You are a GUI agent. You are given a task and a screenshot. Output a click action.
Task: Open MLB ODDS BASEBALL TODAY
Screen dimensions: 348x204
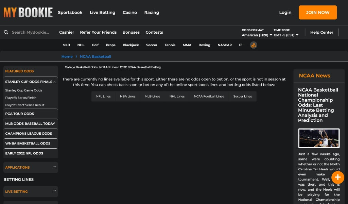(x=31, y=124)
